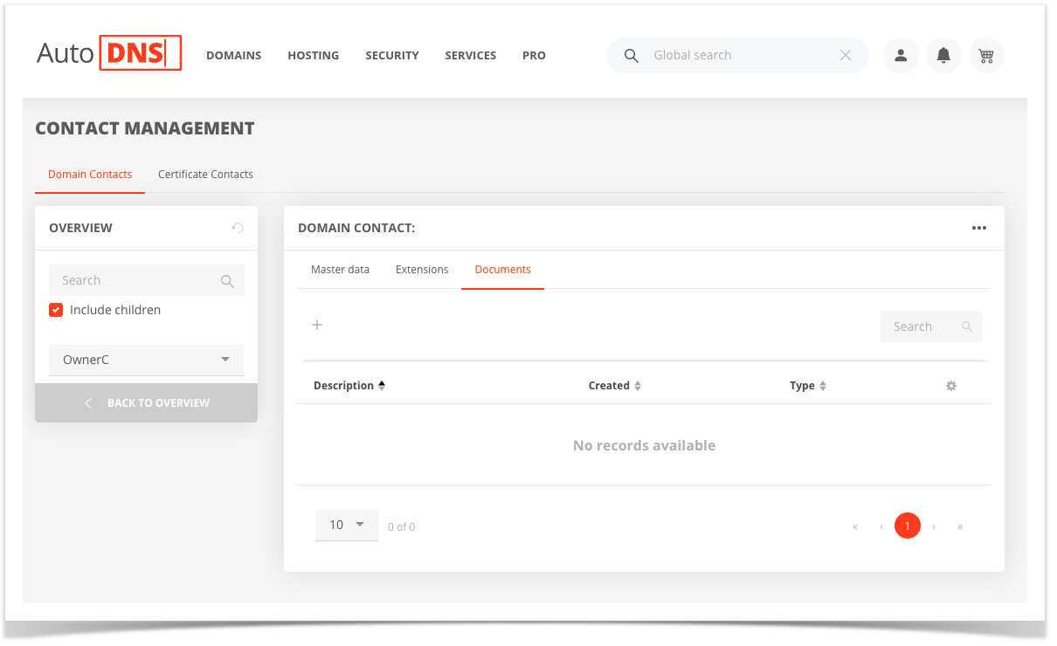Open the Master data tab
Viewport: 1057px width, 646px height.
click(x=340, y=270)
